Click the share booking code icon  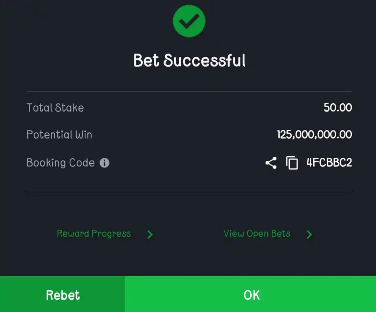point(271,163)
